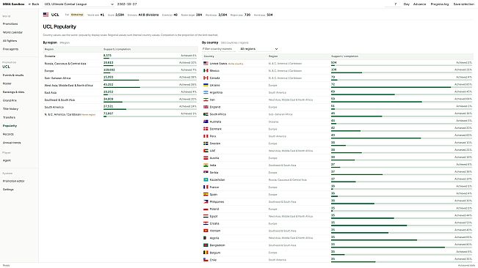Click the Denmark flag icon
Viewport: 478px width, 268px height.
pyautogui.click(x=206, y=129)
